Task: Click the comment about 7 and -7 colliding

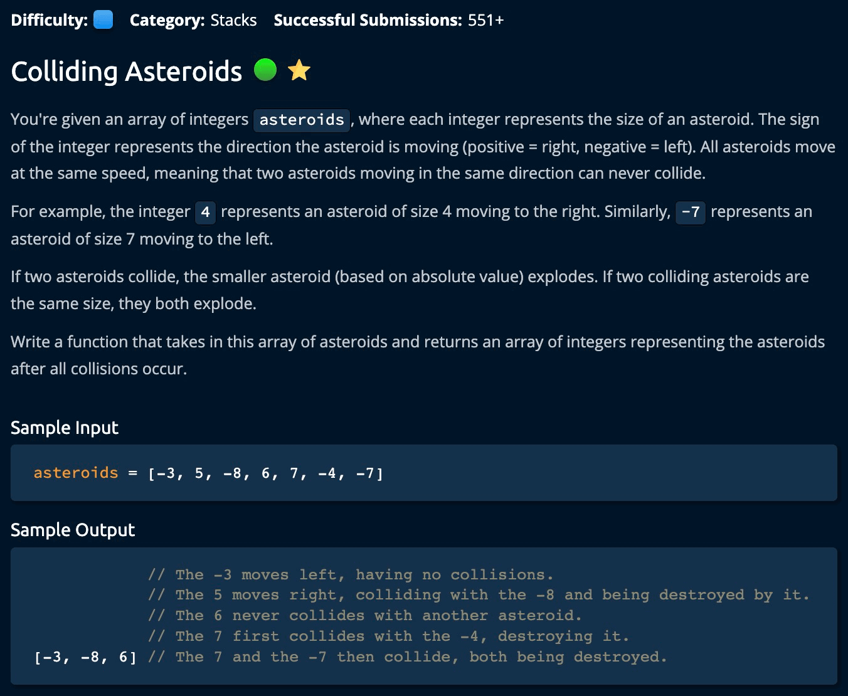Action: click(x=407, y=657)
